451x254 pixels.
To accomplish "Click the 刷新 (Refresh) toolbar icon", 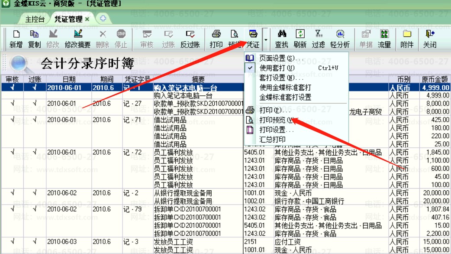I will [300, 39].
